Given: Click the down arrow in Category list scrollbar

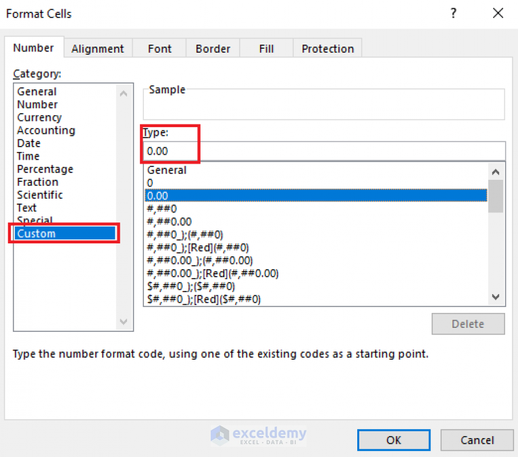Looking at the screenshot, I should [x=124, y=321].
